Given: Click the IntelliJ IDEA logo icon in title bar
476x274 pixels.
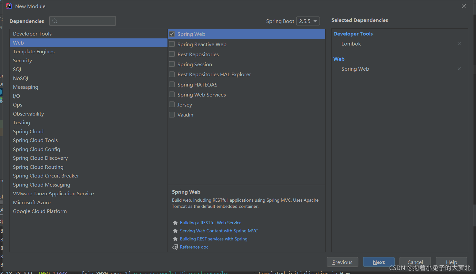Looking at the screenshot, I should click(x=9, y=6).
